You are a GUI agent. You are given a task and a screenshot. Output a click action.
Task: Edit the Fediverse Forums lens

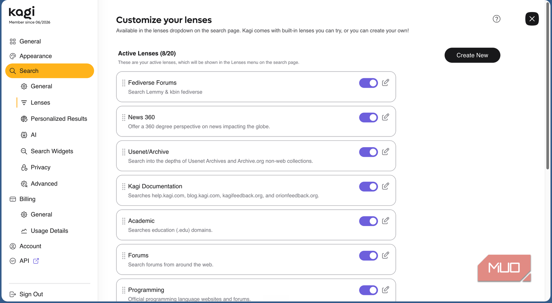tap(385, 82)
